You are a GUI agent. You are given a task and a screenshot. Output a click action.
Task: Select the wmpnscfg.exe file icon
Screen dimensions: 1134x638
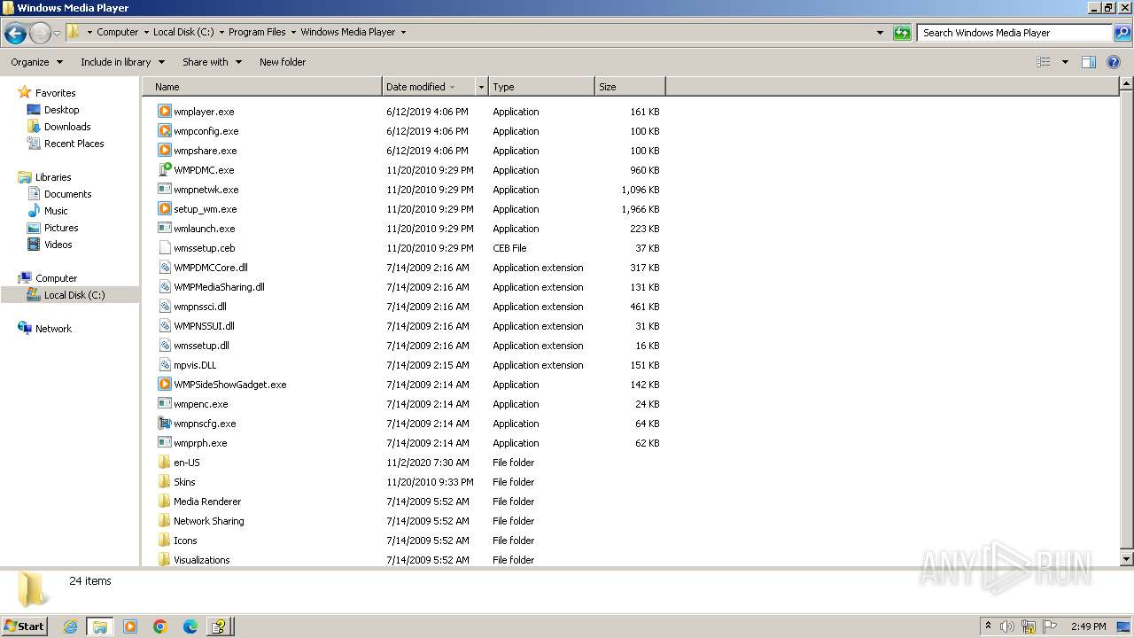click(164, 424)
